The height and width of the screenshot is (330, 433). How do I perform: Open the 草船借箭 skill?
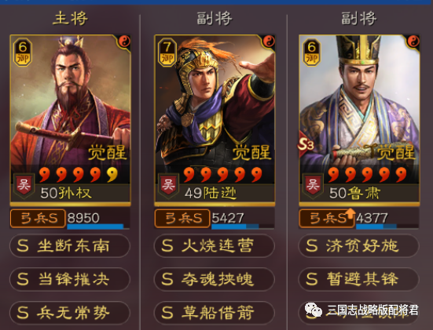point(215,313)
